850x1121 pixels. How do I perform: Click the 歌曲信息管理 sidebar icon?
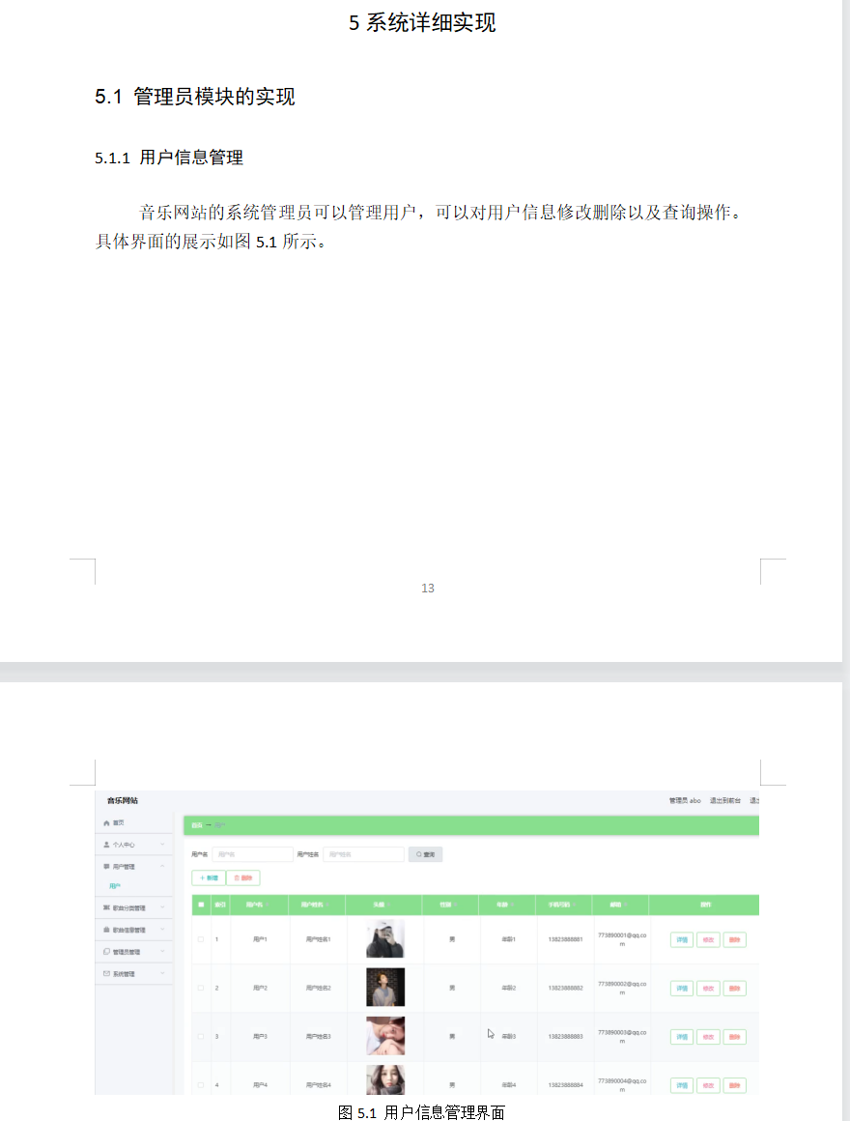pos(104,930)
